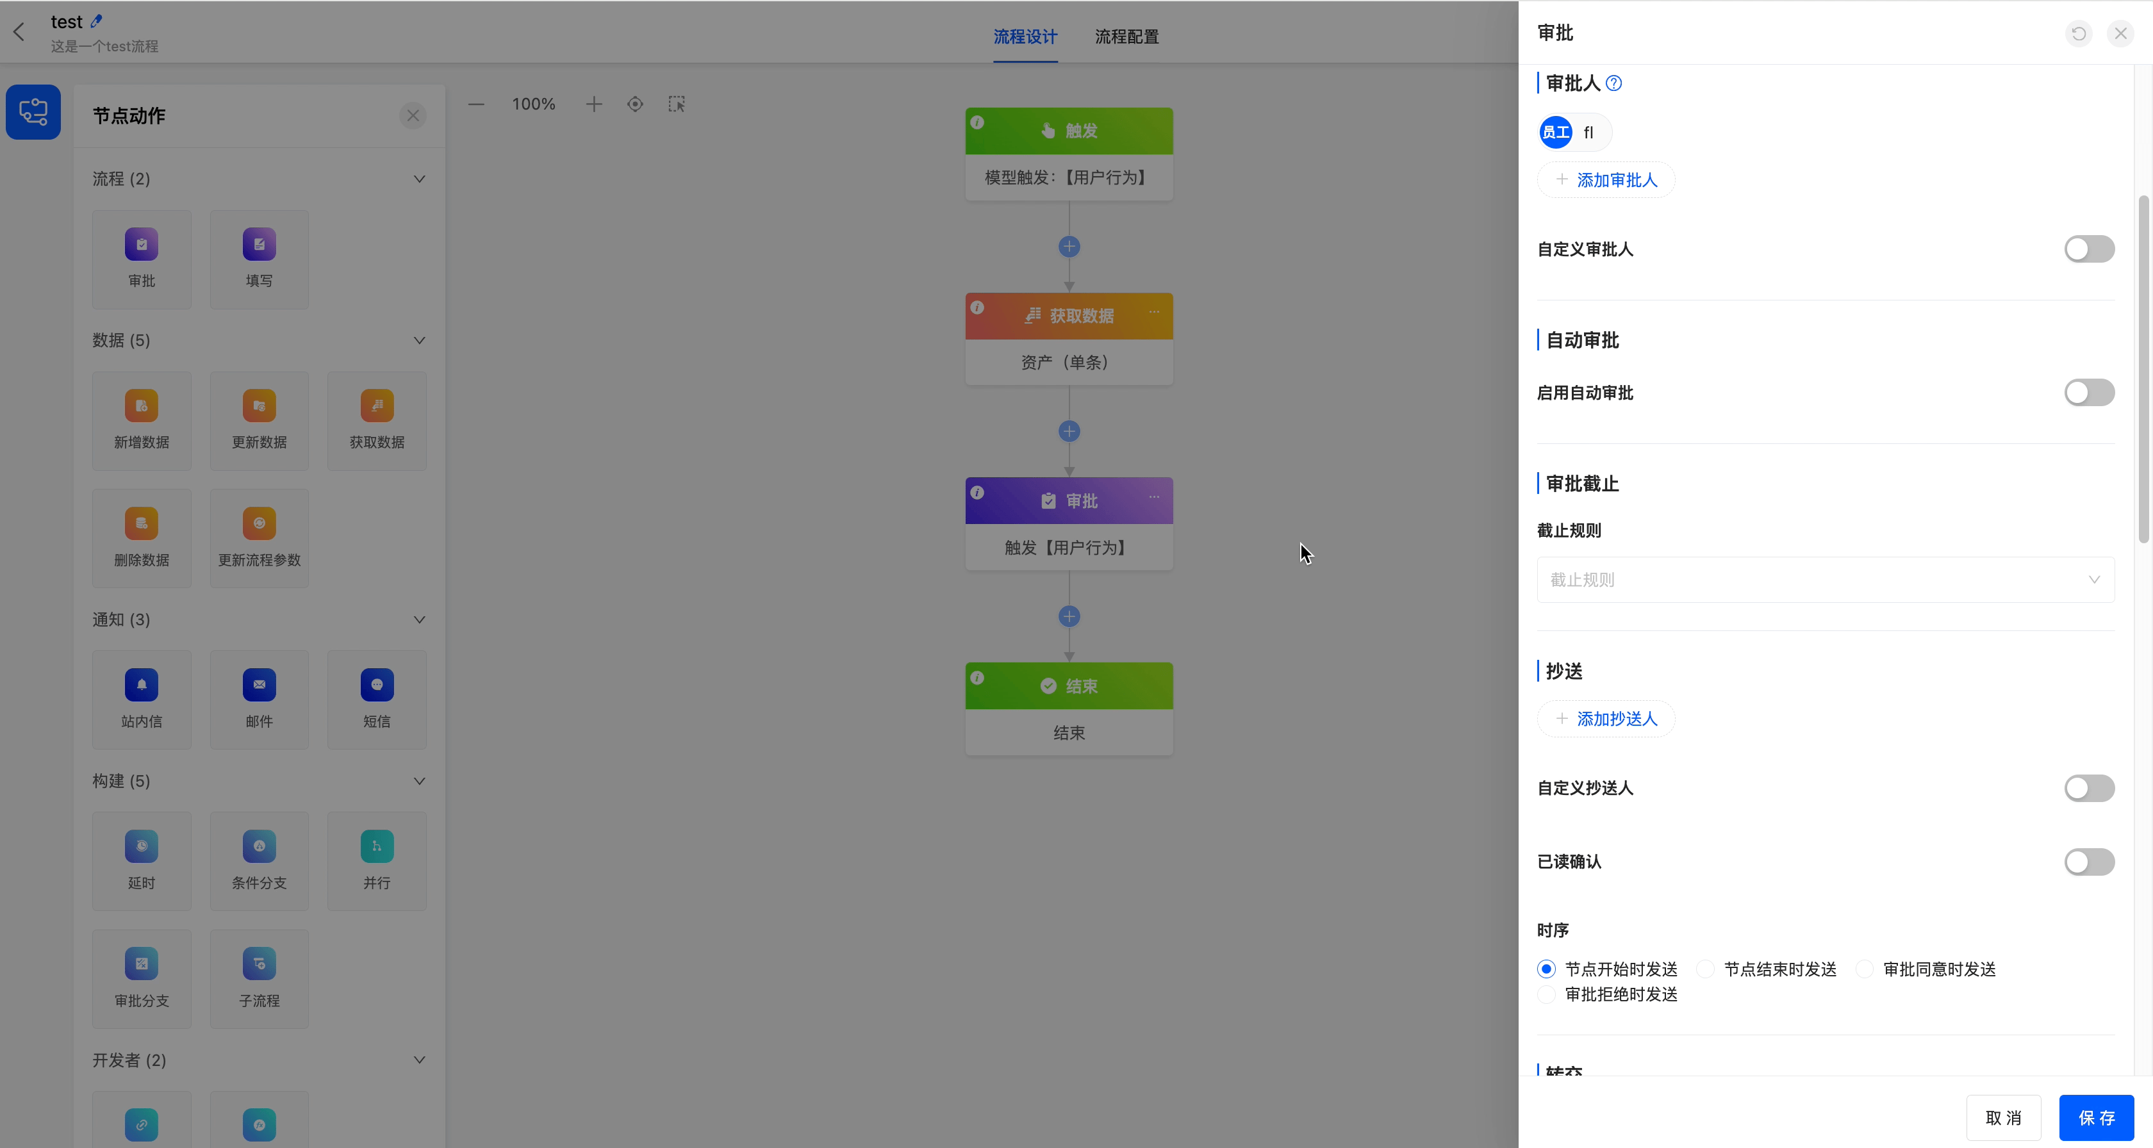Image resolution: width=2153 pixels, height=1148 pixels.
Task: Switch to the 流程配置 tab
Action: pos(1126,37)
